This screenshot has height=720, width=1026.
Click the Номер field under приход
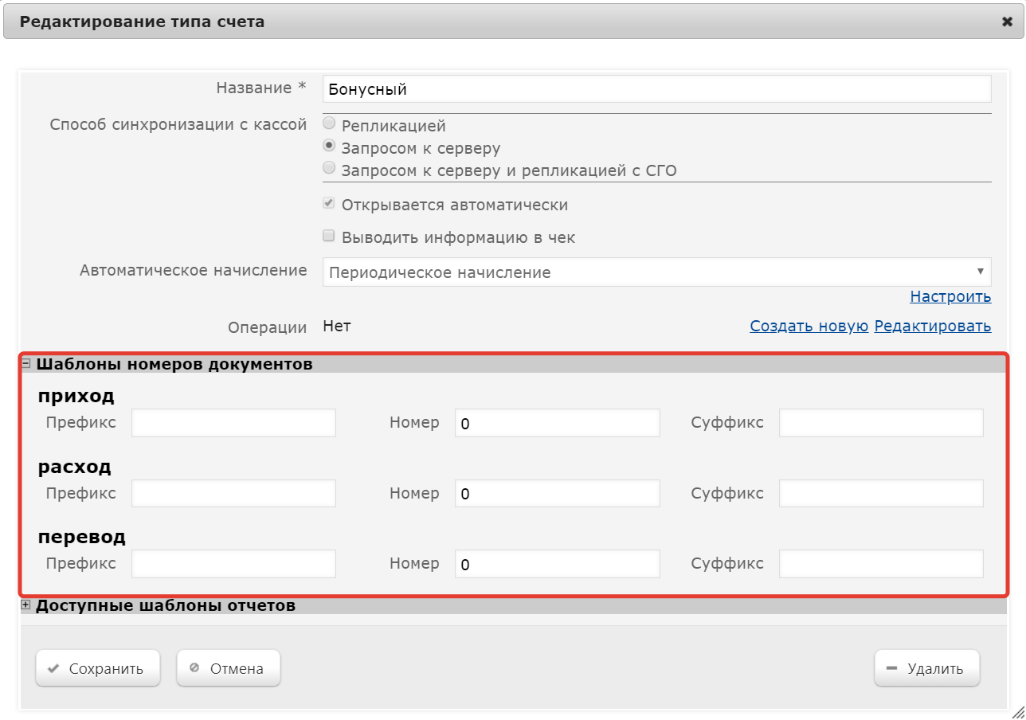[x=558, y=424]
